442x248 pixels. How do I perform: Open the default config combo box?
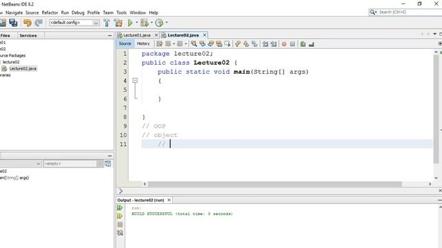pyautogui.click(x=75, y=23)
